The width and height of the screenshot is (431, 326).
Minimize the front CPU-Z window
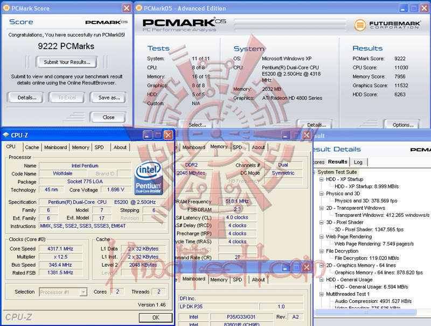point(147,135)
